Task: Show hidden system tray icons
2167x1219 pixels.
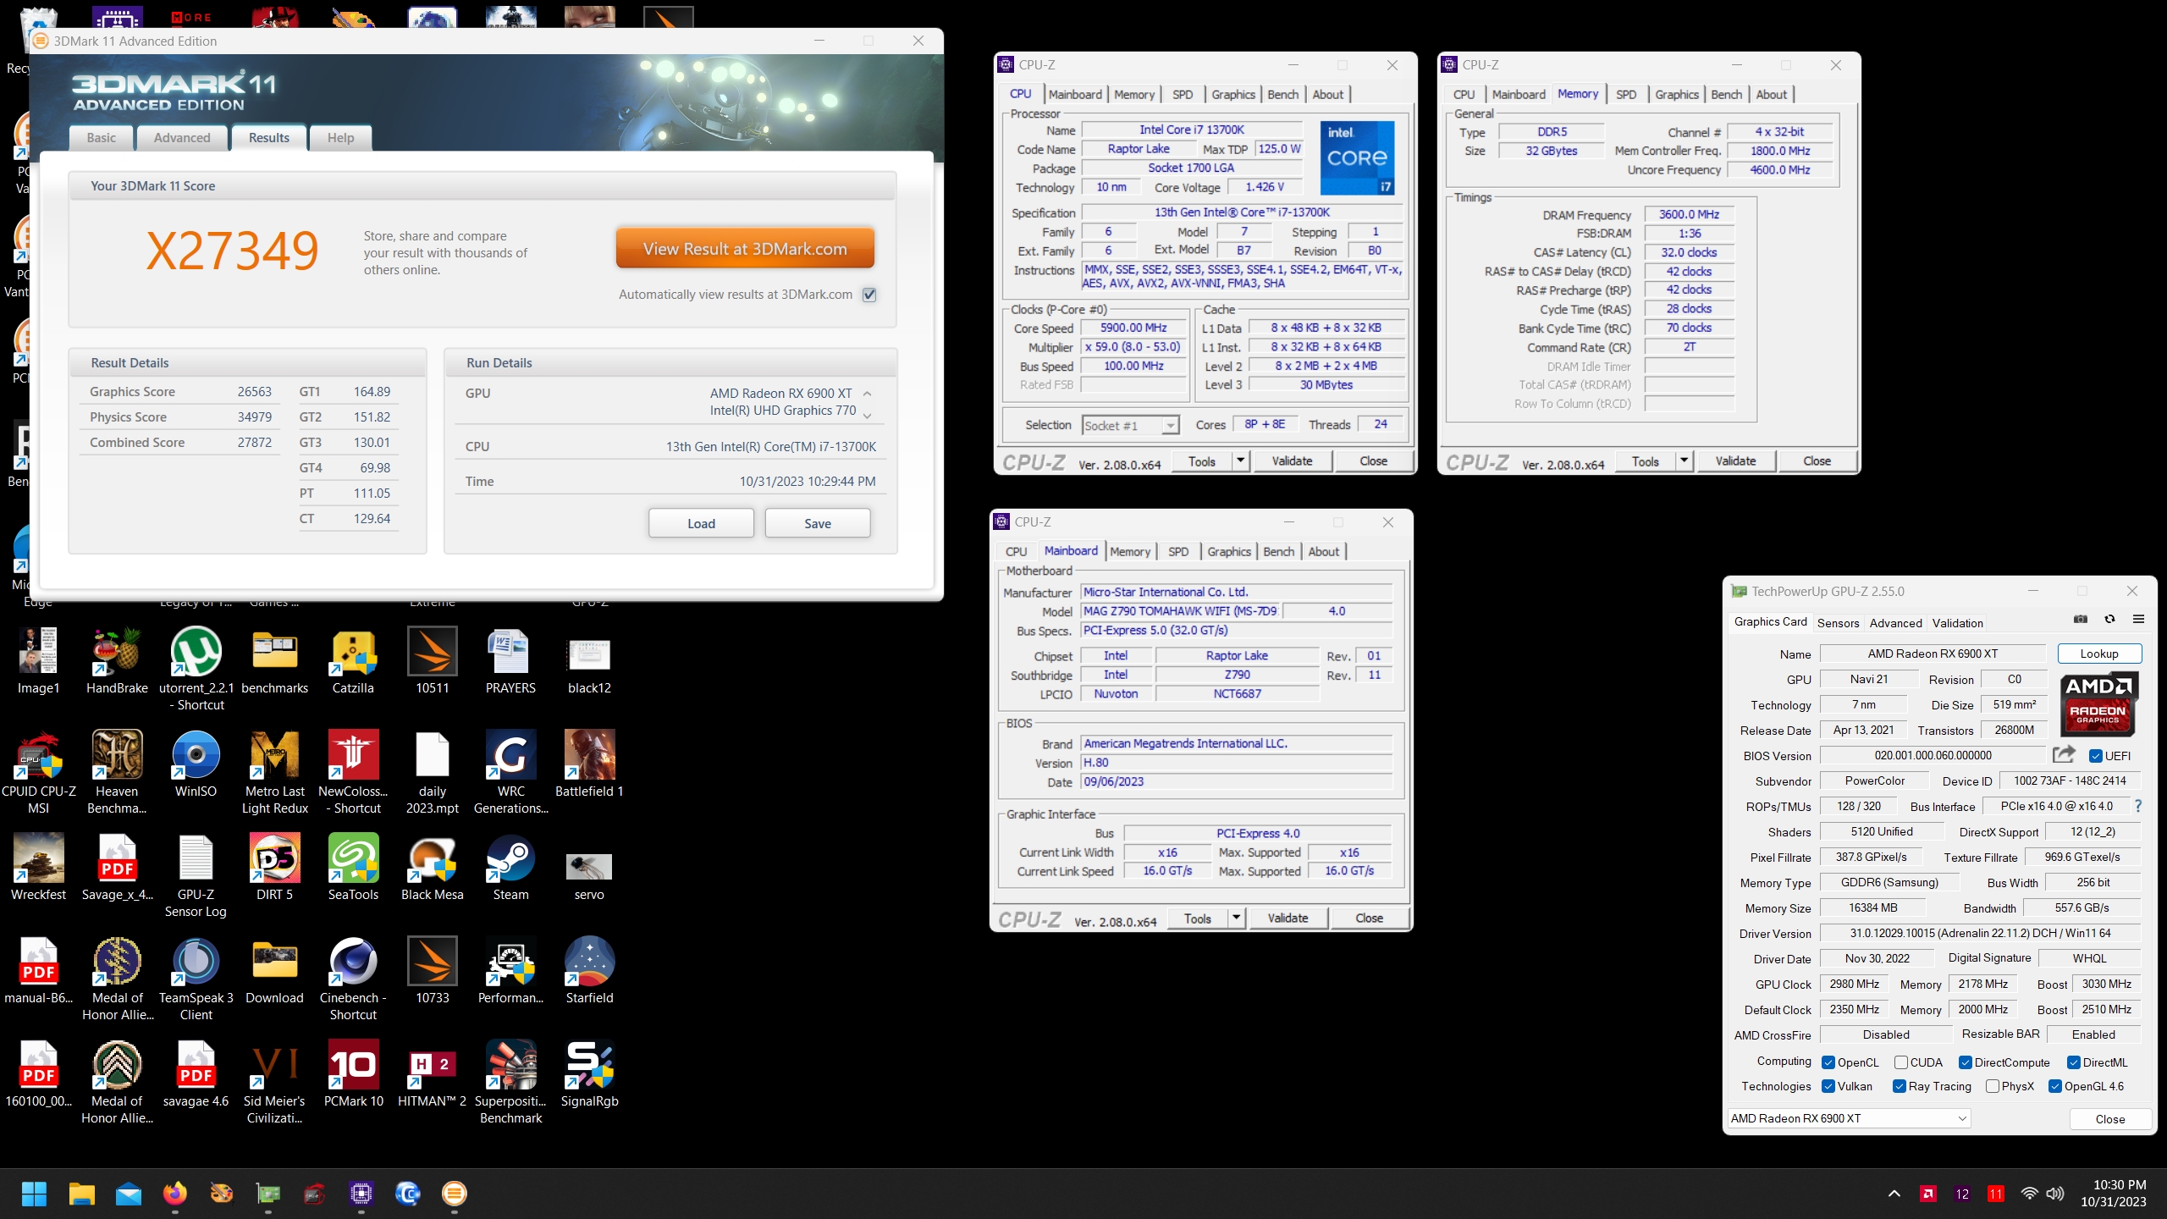Action: [x=1894, y=1194]
